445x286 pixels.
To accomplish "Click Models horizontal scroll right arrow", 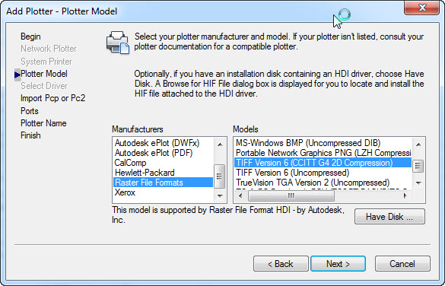I will click(405, 195).
